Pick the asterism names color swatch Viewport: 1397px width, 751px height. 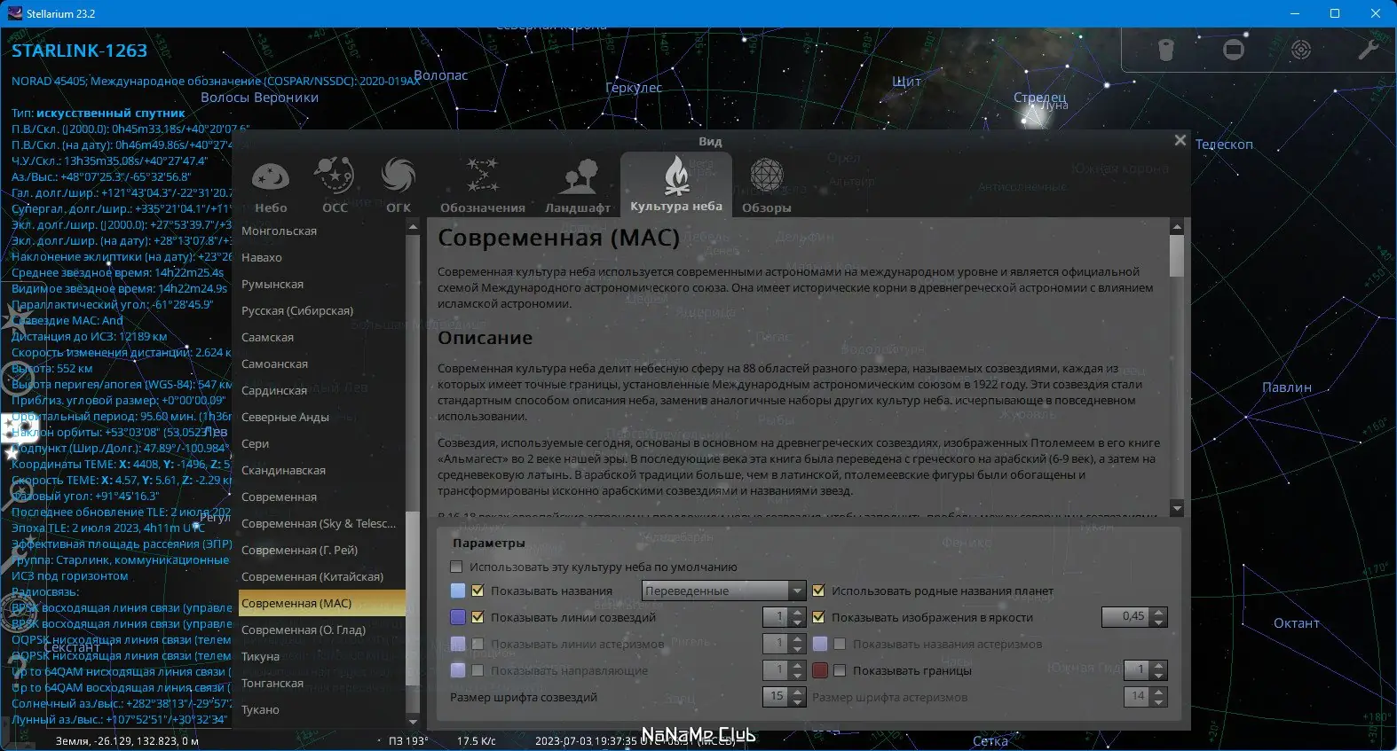click(x=820, y=644)
